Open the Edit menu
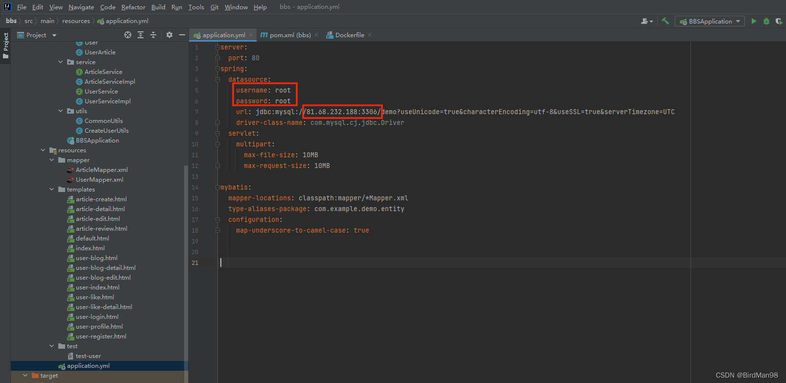The height and width of the screenshot is (383, 786). 38,7
